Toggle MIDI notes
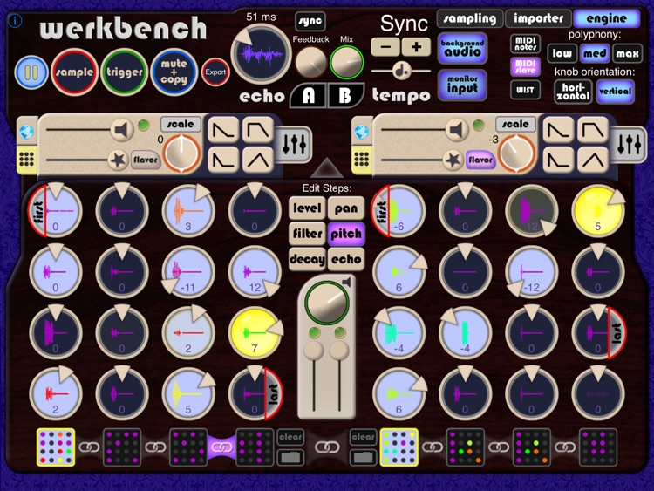Viewport: 654px width, 491px height. (525, 44)
